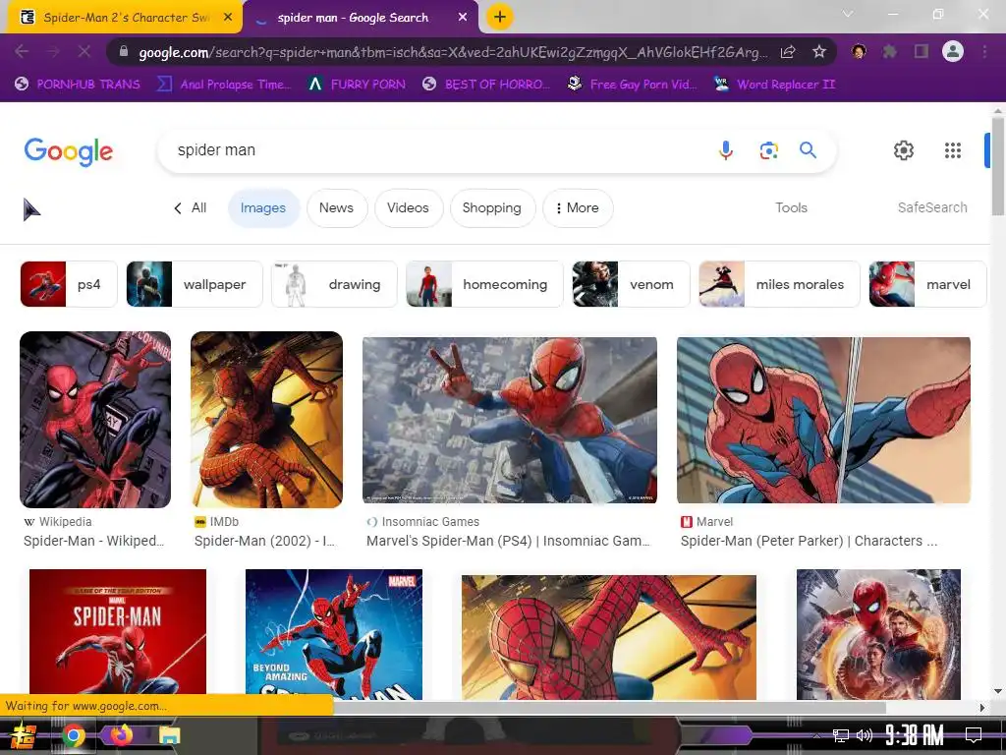
Task: Open File Explorer from the taskbar
Action: (x=169, y=735)
